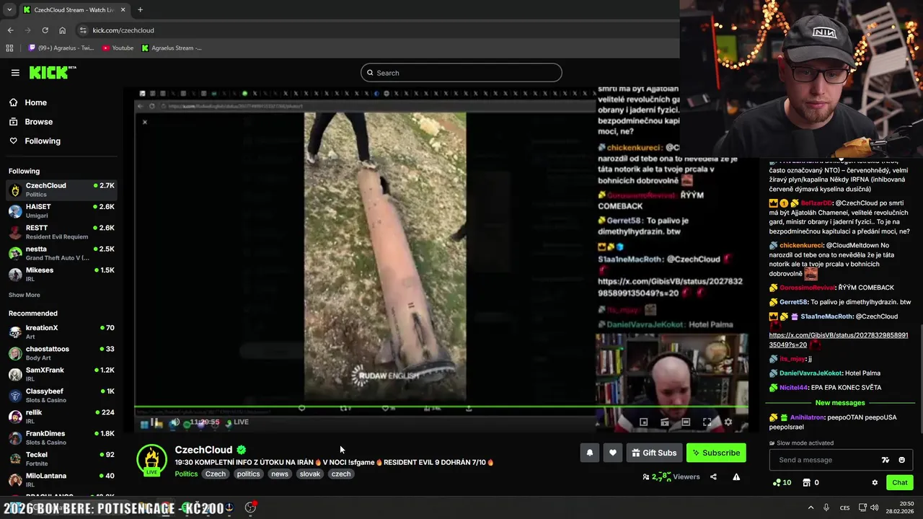Open CzechCloud in the following list
The height and width of the screenshot is (519, 923).
tap(61, 190)
